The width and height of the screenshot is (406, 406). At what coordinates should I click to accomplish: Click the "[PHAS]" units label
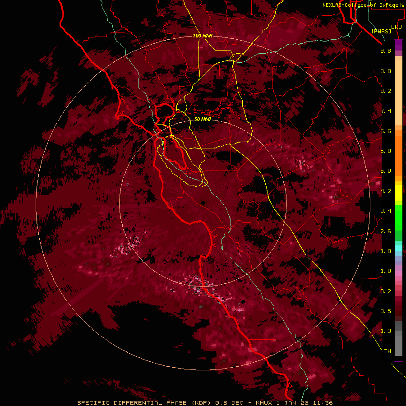coord(381,32)
